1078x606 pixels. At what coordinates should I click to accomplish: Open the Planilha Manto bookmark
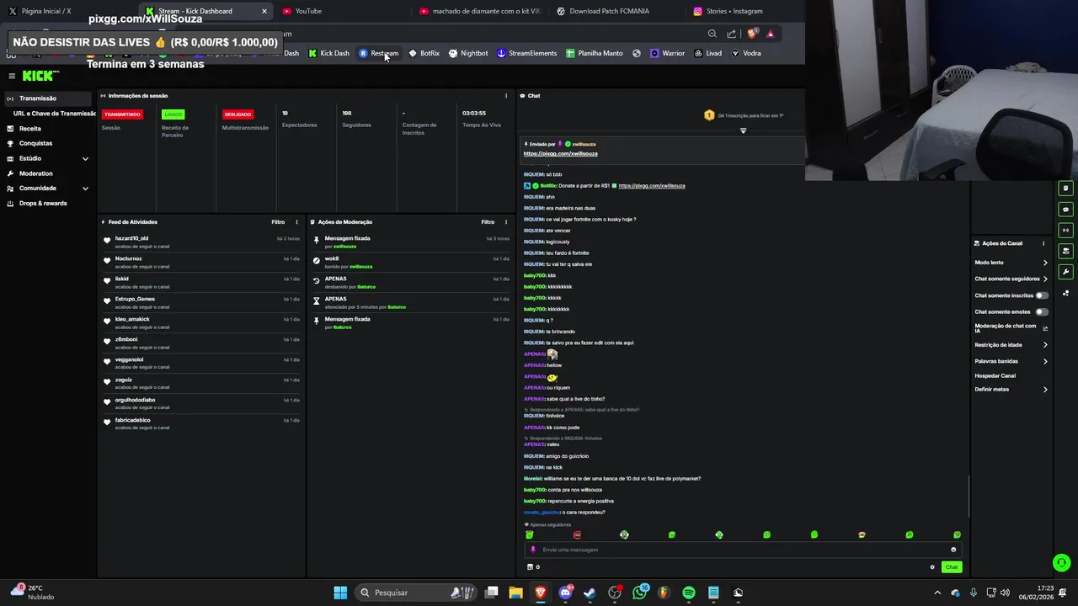tap(595, 53)
